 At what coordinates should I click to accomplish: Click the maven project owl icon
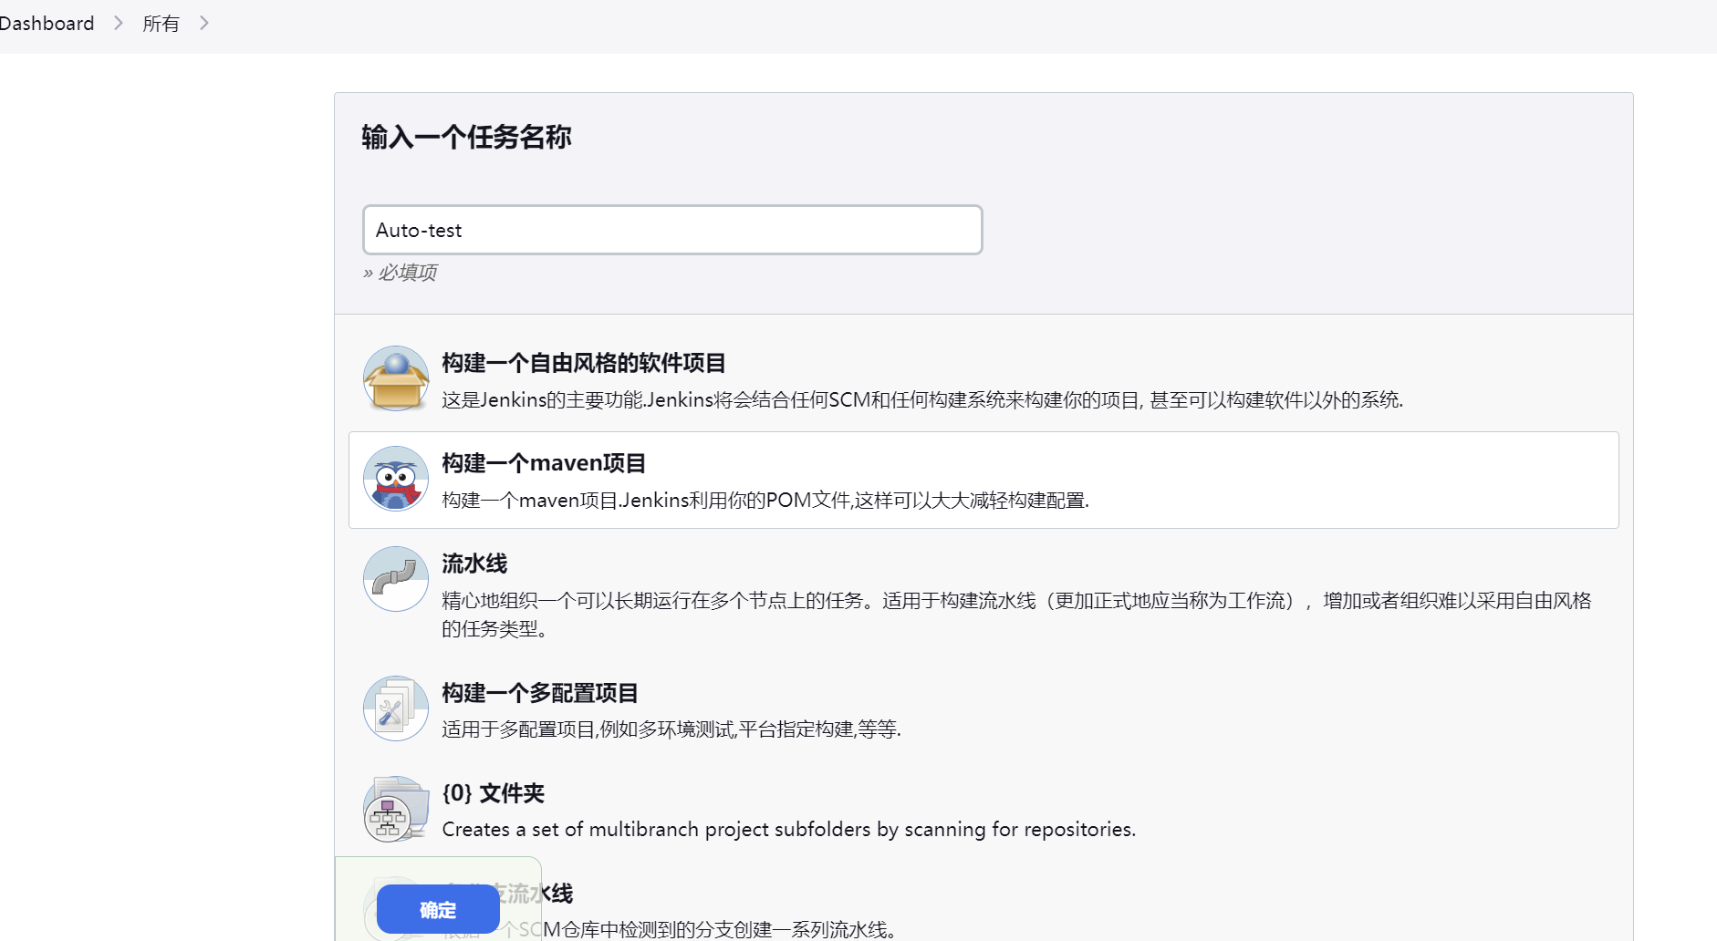396,479
